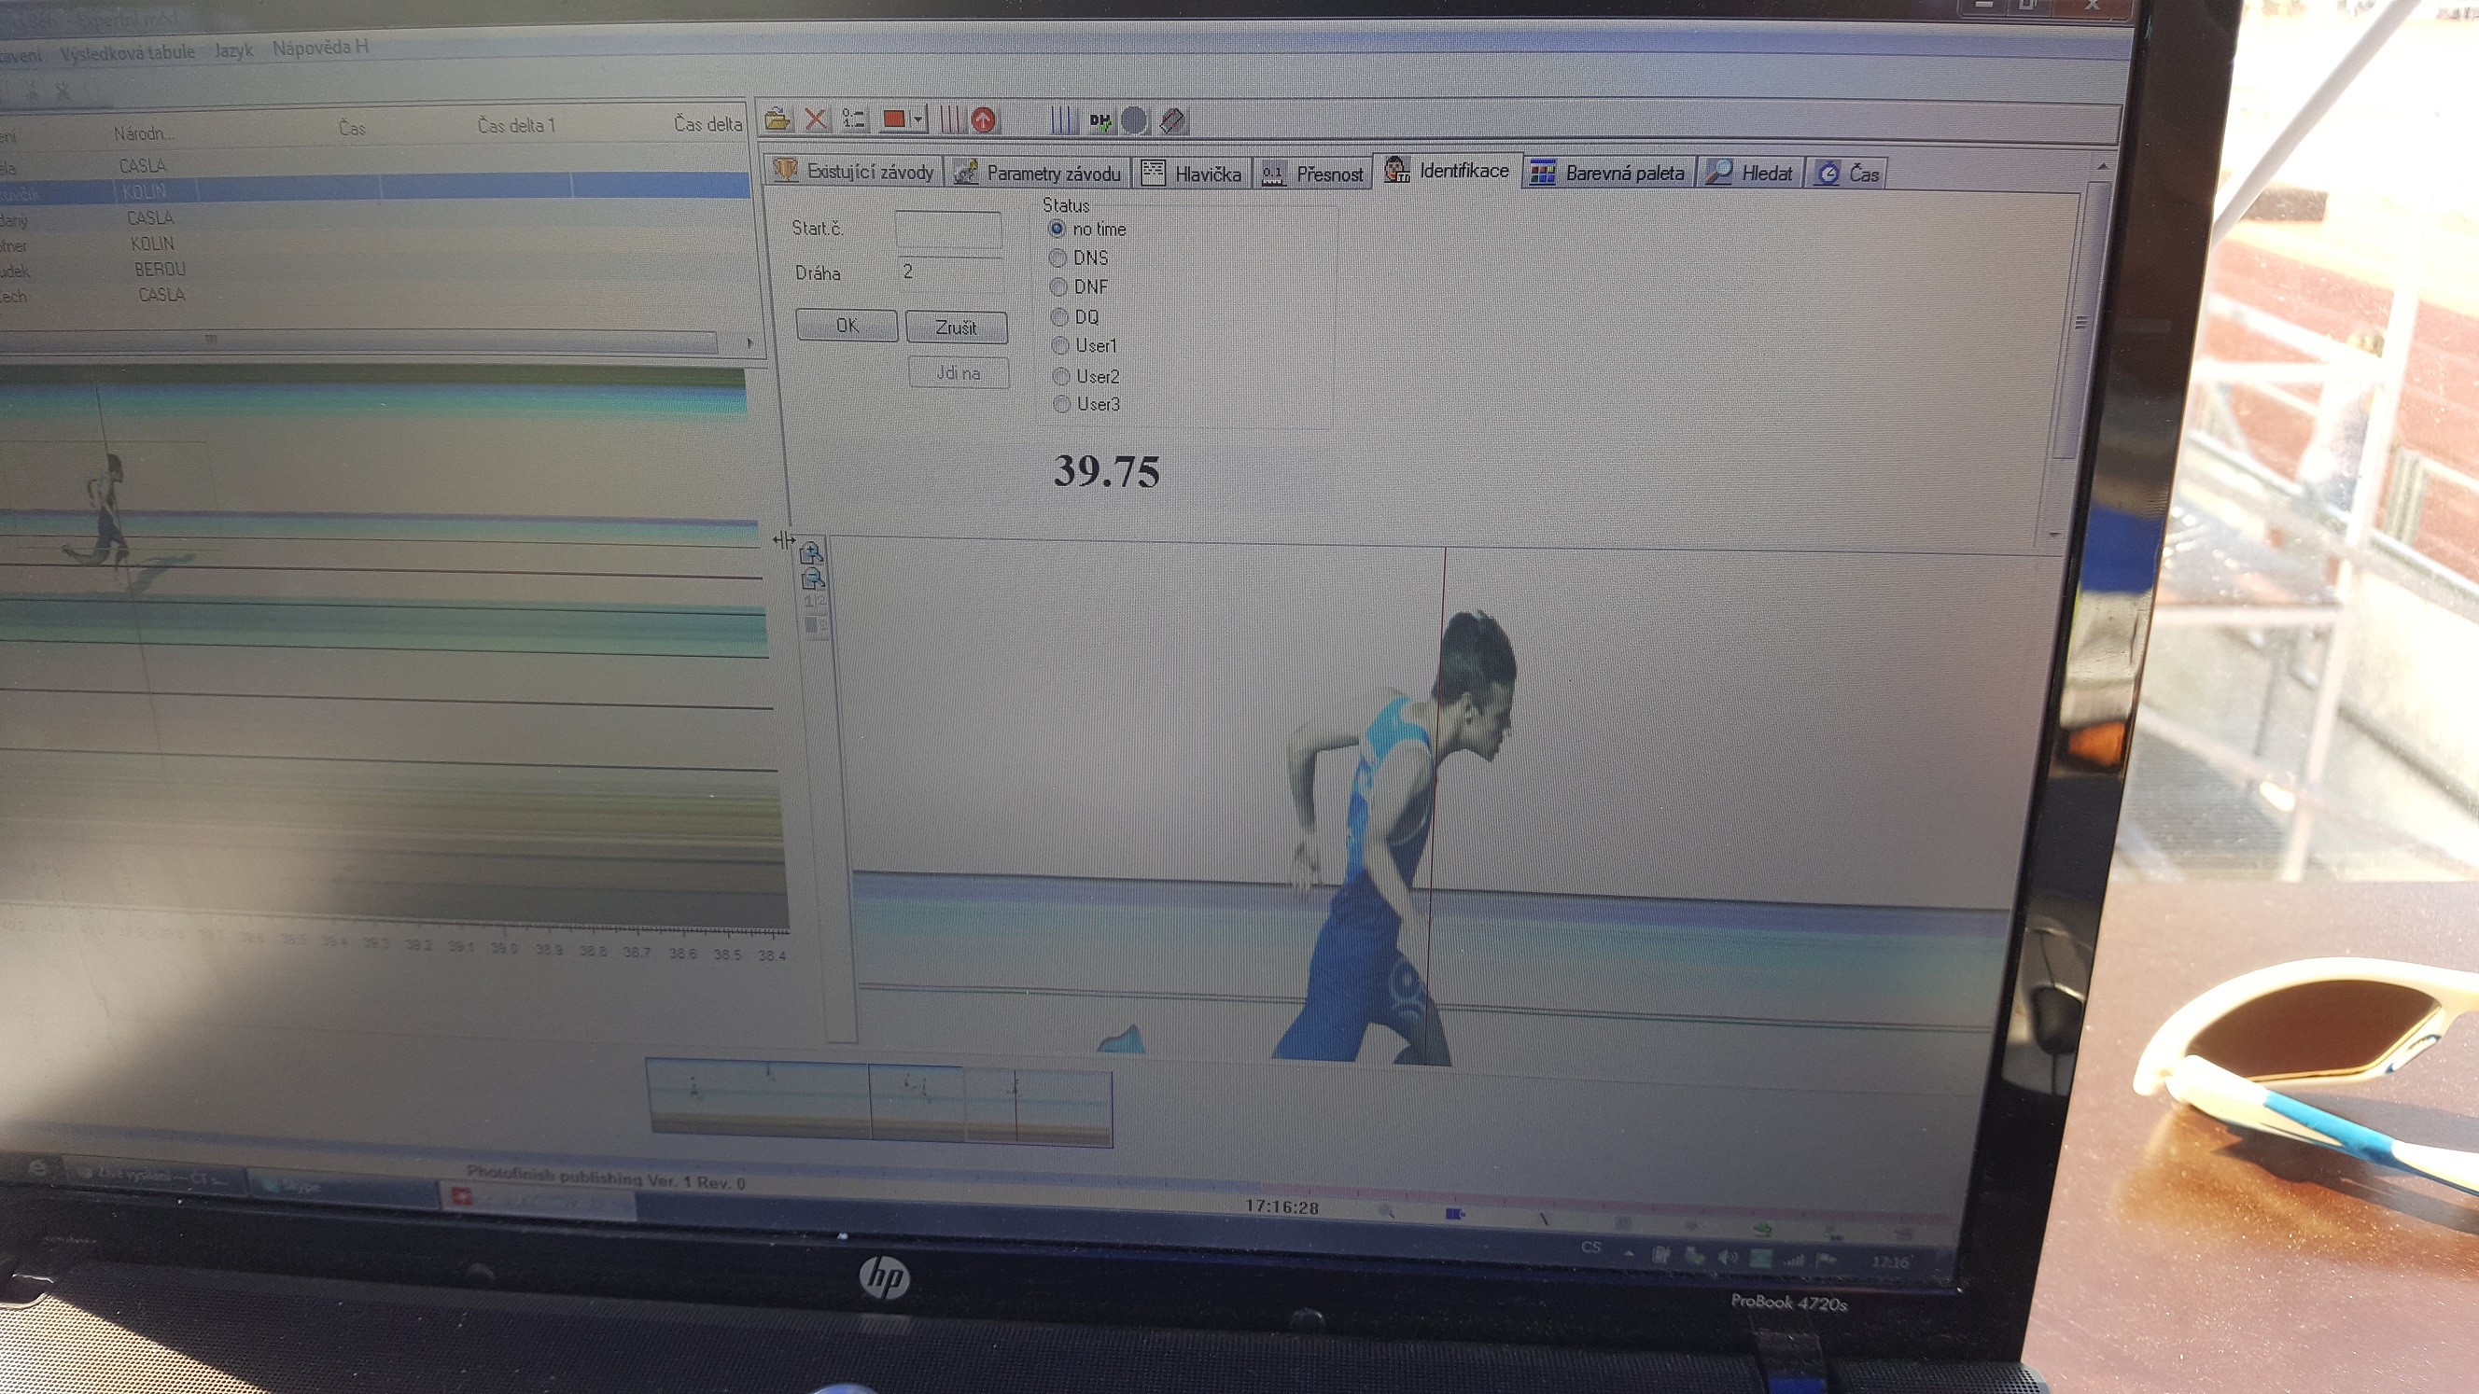Click the 39.75 time display
Viewport: 2479px width, 1394px height.
click(x=1107, y=471)
